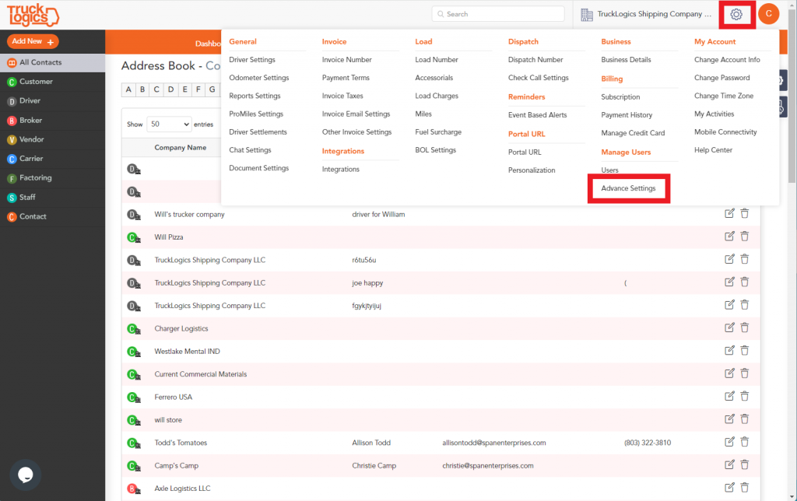
Task: Edit Current Commercial Materials row
Action: pos(729,373)
